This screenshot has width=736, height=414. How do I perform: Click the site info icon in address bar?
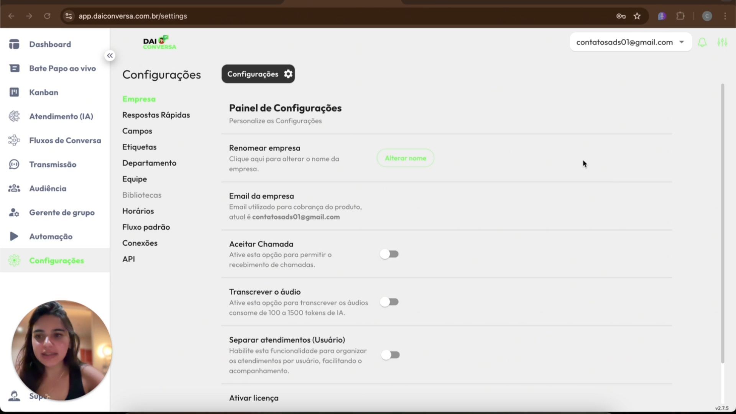click(69, 16)
